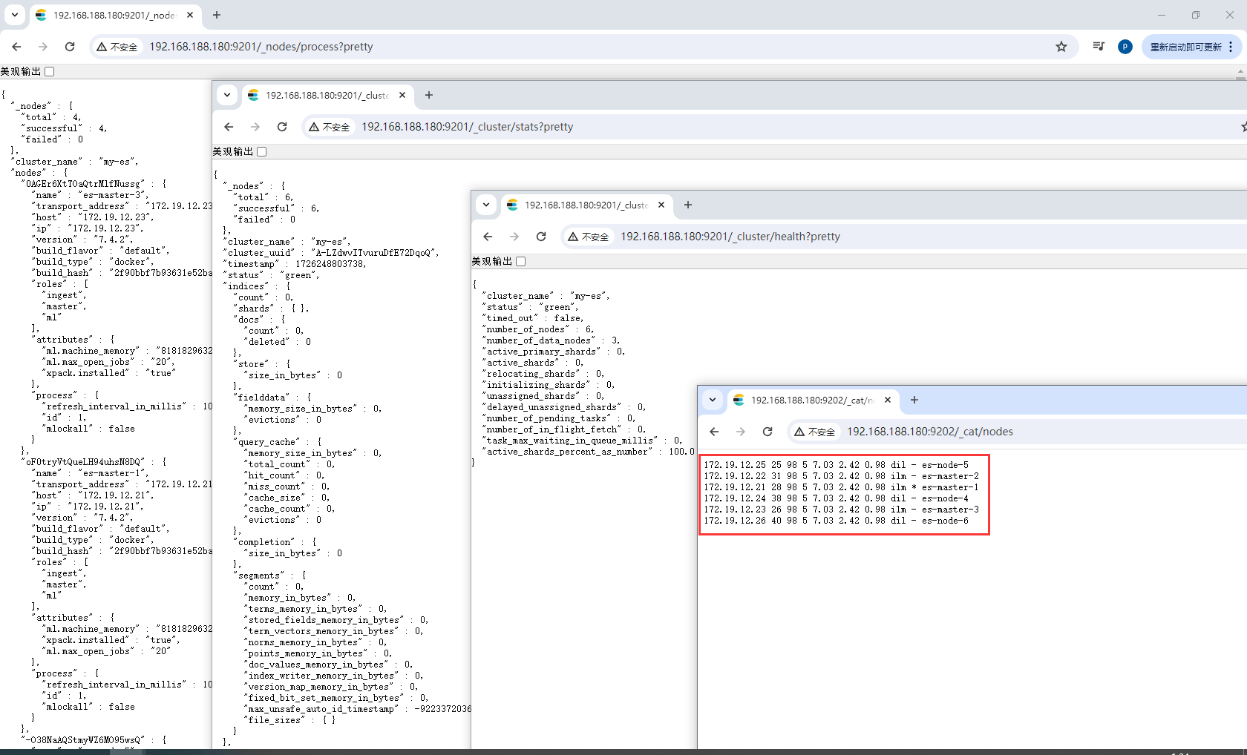Open tab search dropdown in the cluster/stats window
Image resolution: width=1247 pixels, height=755 pixels.
pos(227,95)
